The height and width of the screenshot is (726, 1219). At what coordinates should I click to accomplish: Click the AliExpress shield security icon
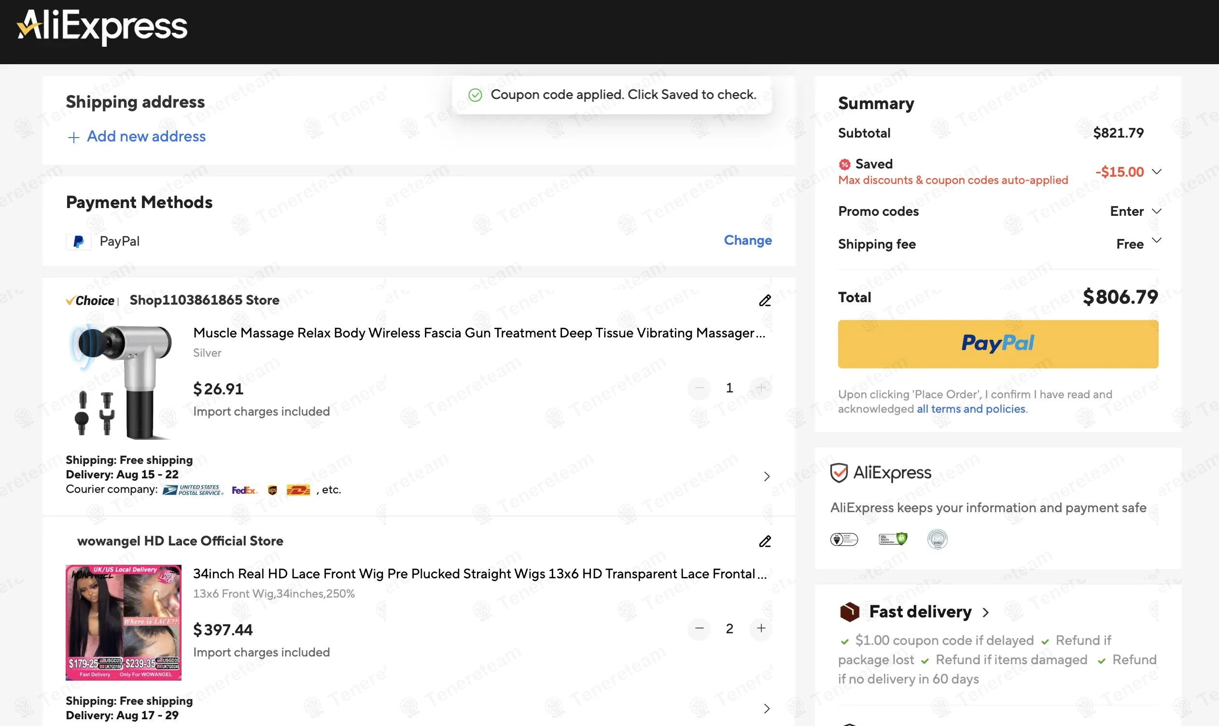point(839,473)
